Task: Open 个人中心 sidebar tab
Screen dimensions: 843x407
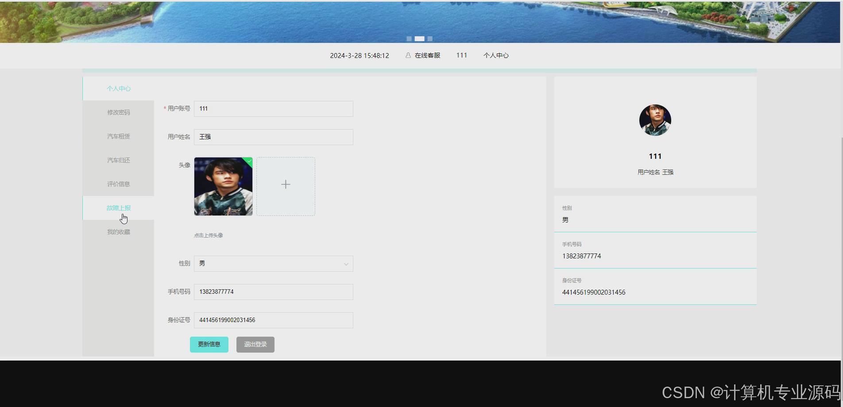Action: point(118,88)
